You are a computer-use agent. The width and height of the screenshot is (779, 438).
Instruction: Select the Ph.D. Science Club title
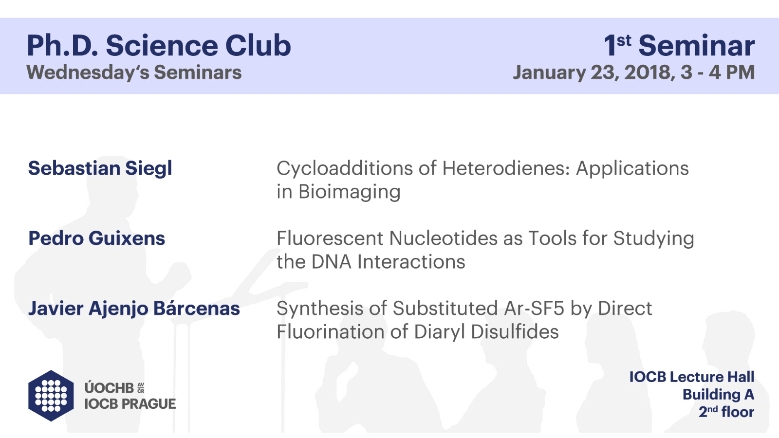[x=159, y=46]
